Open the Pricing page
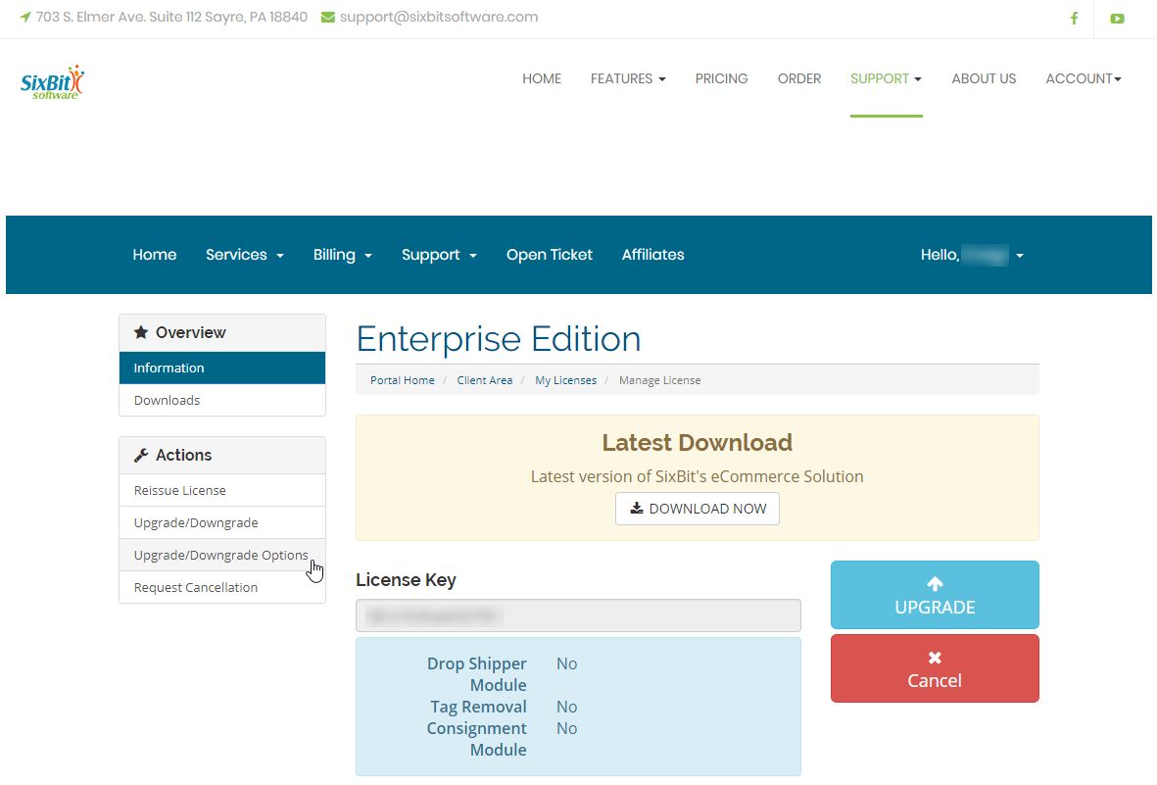 point(722,79)
